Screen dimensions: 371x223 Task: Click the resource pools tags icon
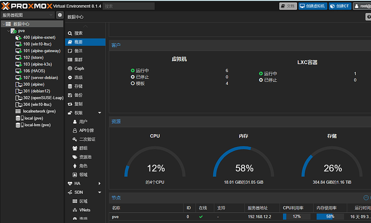pyautogui.click(x=75, y=157)
